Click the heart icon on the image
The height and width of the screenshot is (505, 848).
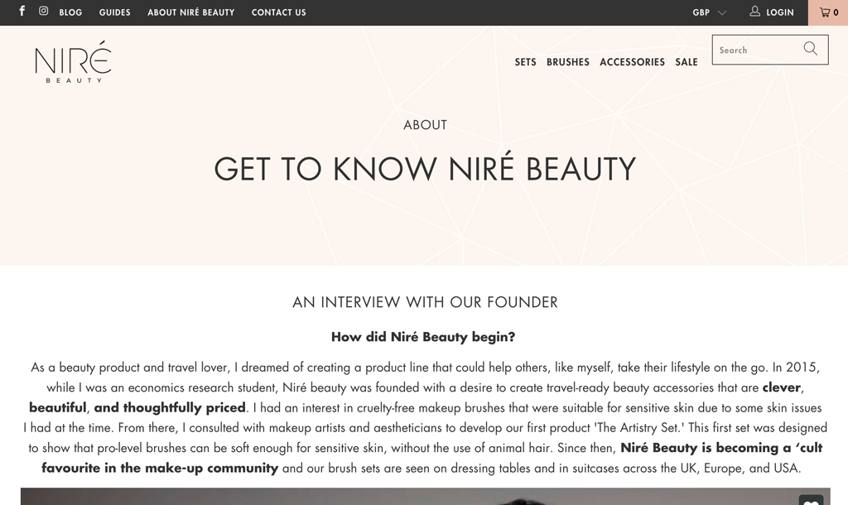pos(811,501)
